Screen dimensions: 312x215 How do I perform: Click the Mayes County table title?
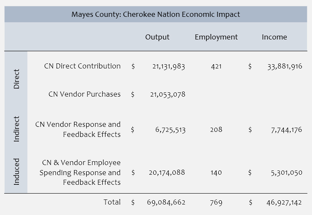pyautogui.click(x=156, y=14)
